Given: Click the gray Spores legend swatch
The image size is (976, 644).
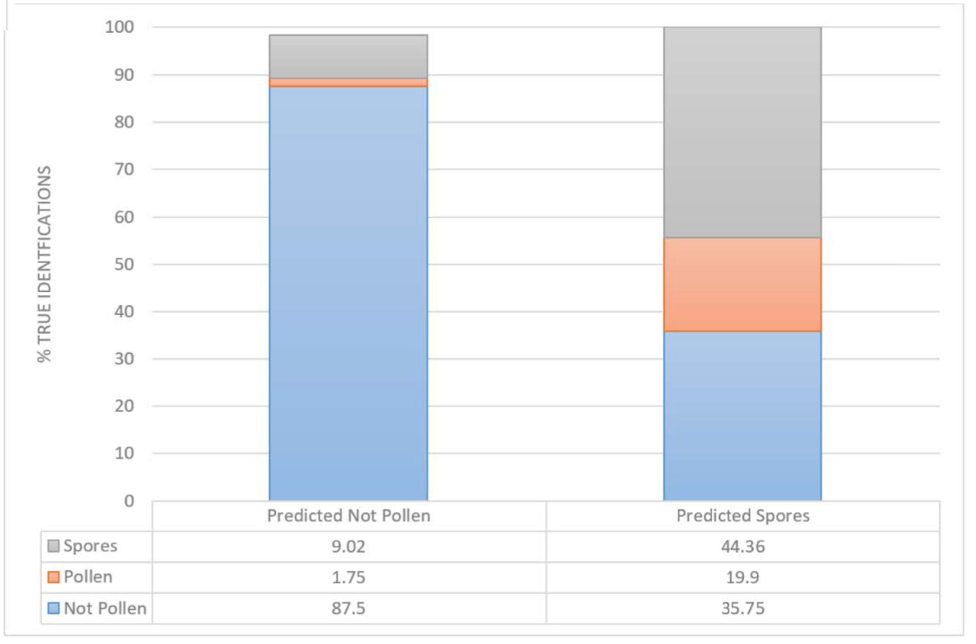Looking at the screenshot, I should click(53, 546).
